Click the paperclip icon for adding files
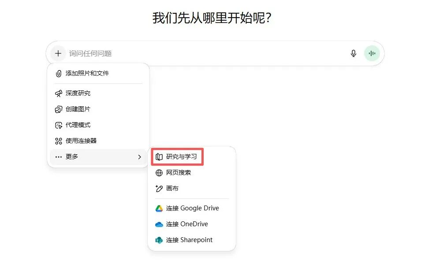Screen dimensions: 421x269 point(59,74)
